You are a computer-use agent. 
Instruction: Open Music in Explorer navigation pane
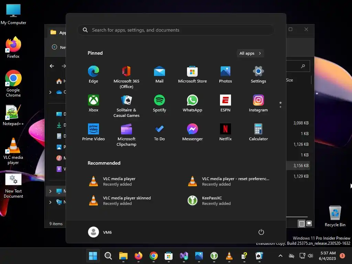61,158
